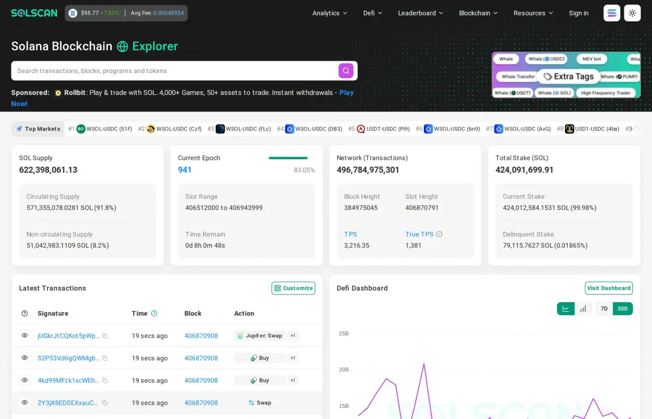Click the SOL price coin icon
652x419 pixels.
tap(73, 13)
